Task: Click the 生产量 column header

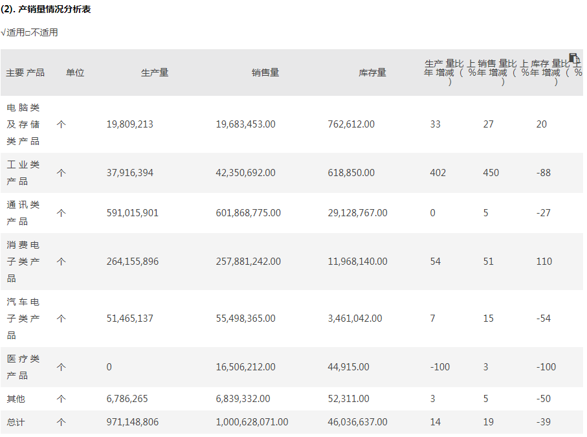Action: 155,73
